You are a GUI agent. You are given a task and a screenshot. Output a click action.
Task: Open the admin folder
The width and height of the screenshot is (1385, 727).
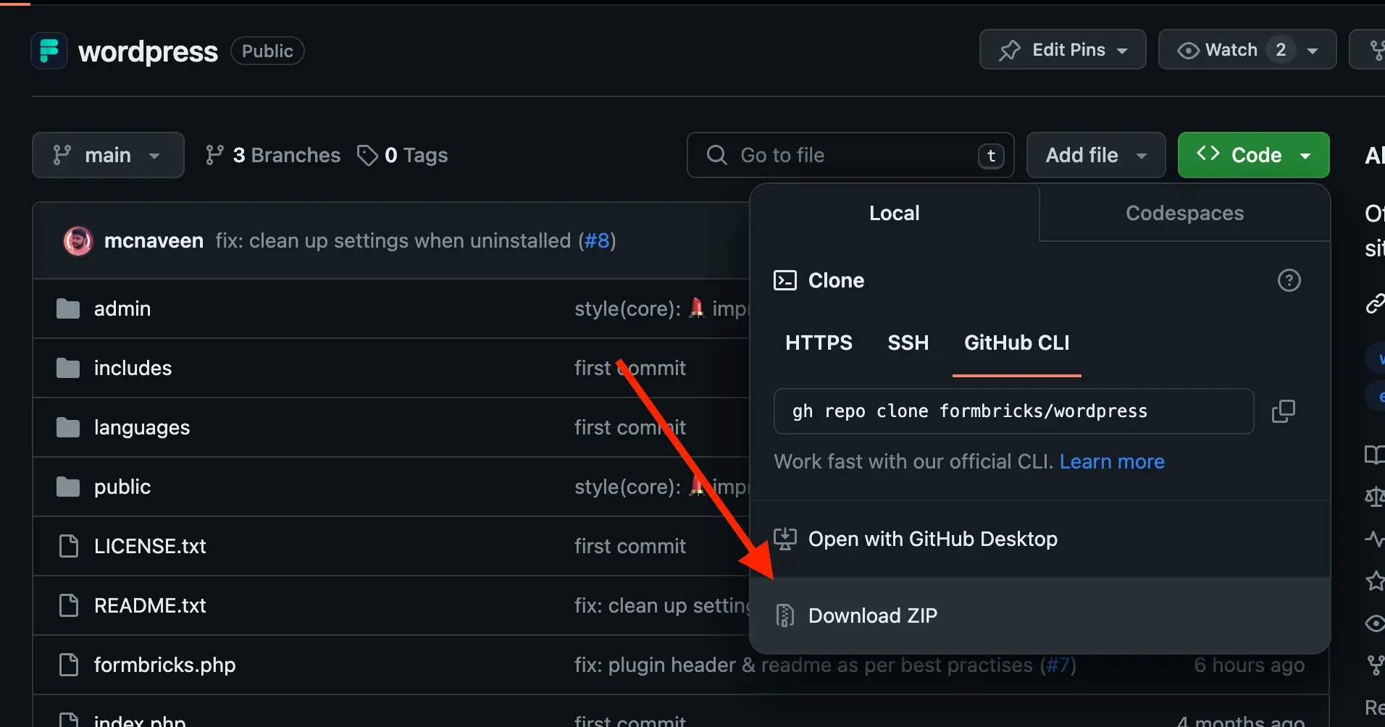pos(122,308)
